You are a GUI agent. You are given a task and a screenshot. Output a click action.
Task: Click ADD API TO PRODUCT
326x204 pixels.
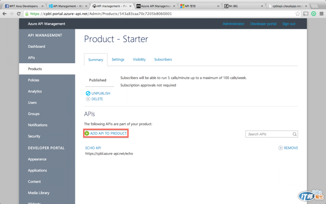tap(108, 133)
